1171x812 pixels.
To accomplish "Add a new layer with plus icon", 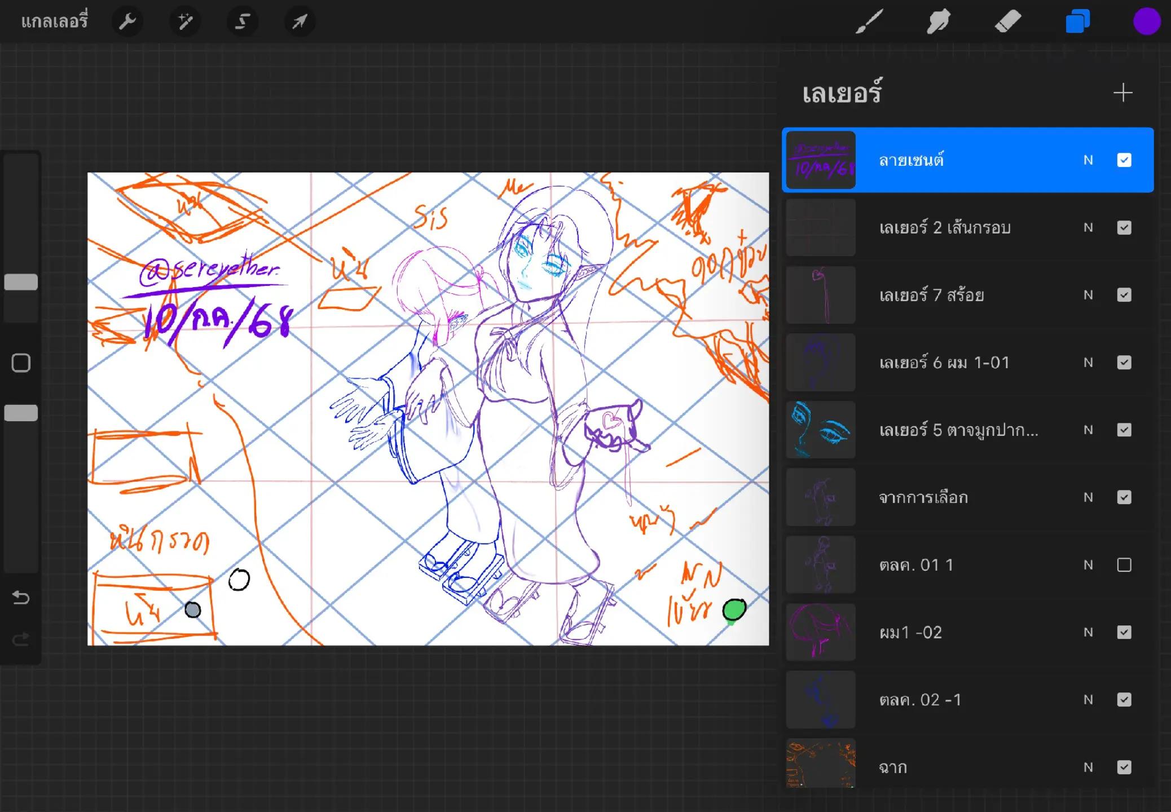I will click(x=1123, y=92).
